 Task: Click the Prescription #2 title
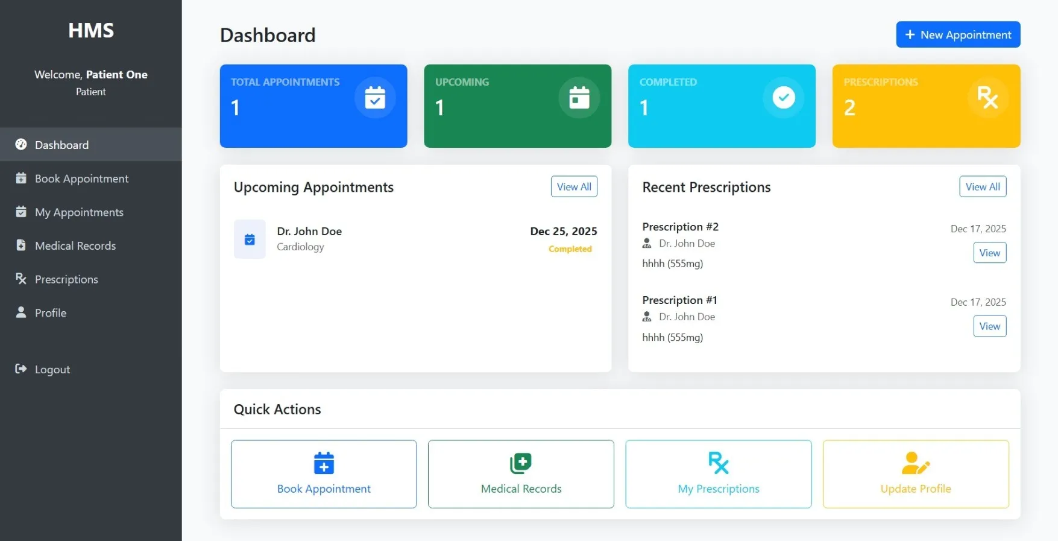[680, 227]
